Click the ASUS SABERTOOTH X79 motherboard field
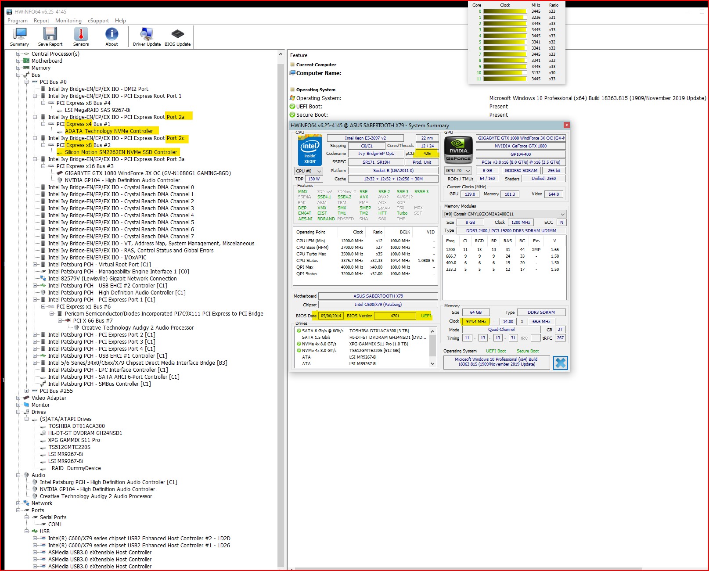This screenshot has width=709, height=571. (x=378, y=296)
